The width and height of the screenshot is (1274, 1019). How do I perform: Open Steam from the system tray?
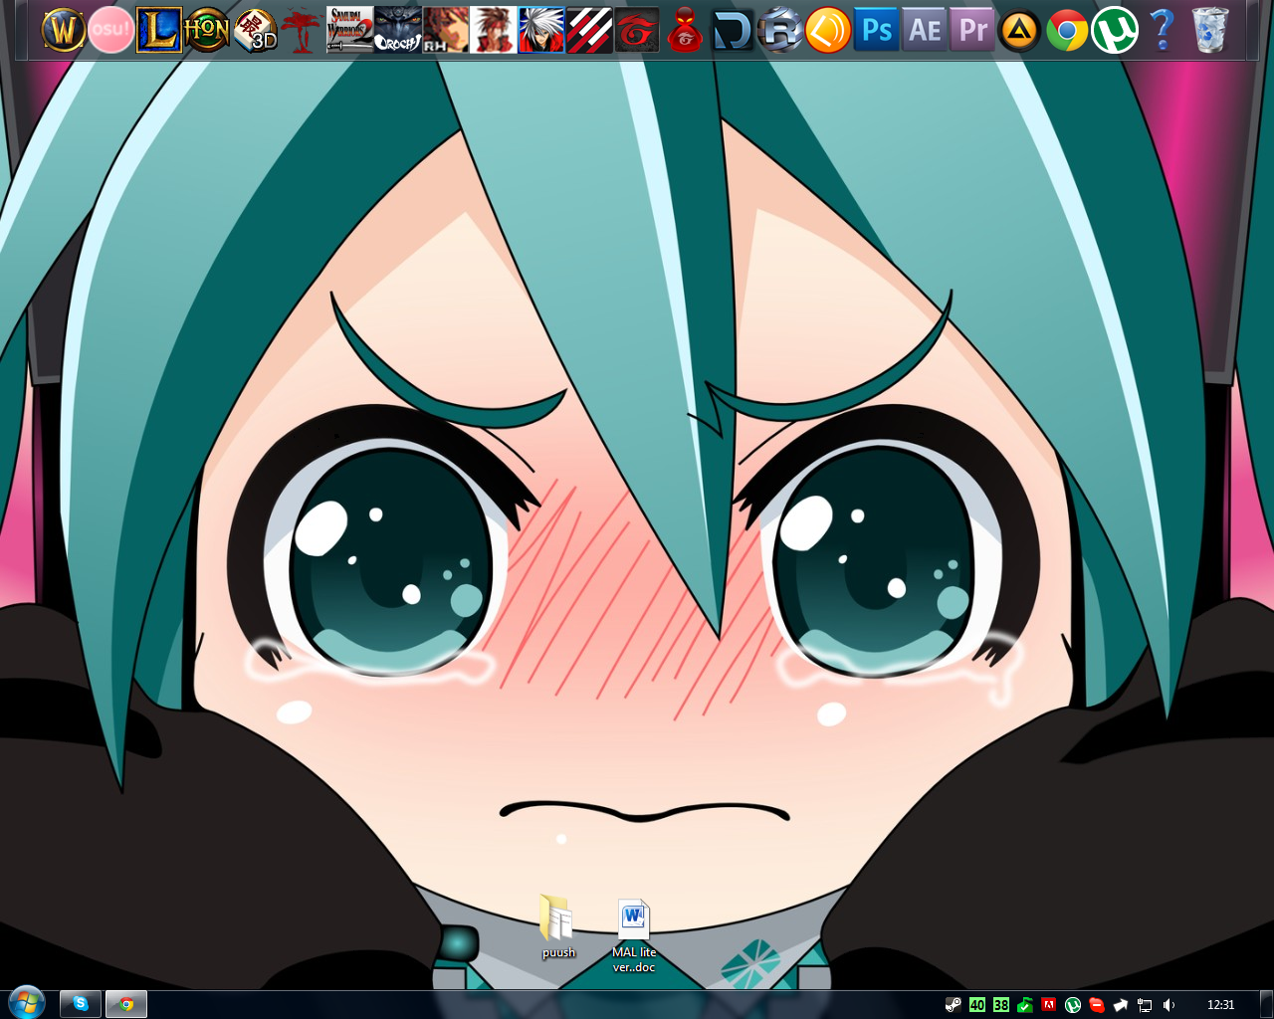[x=953, y=1004]
